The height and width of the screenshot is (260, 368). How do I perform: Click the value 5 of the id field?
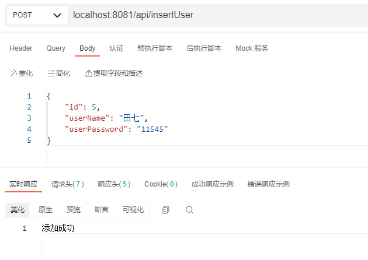[x=94, y=107]
